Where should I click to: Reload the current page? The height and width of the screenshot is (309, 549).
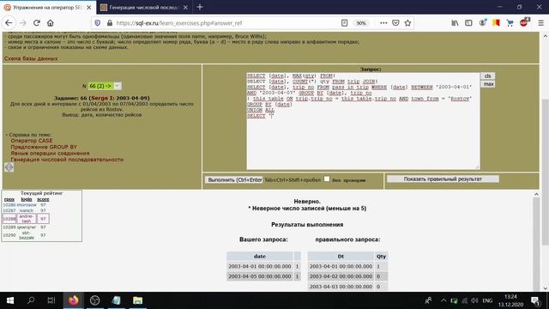(x=36, y=23)
